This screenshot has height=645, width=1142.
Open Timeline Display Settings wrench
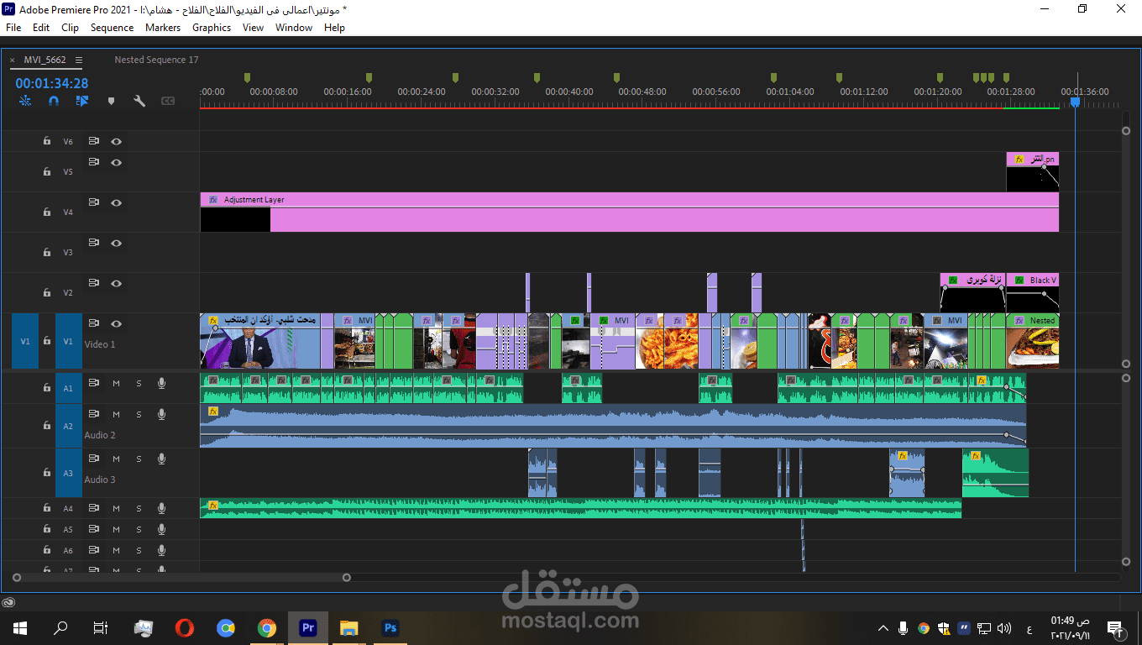tap(139, 101)
